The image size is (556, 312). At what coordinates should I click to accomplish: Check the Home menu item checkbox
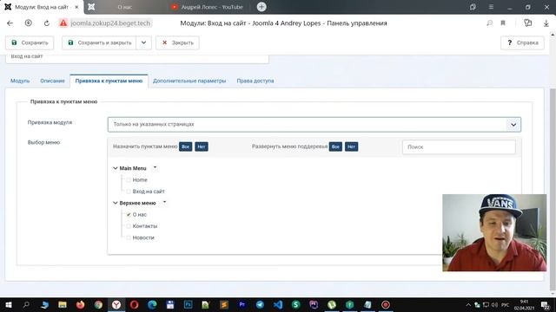[x=129, y=179]
